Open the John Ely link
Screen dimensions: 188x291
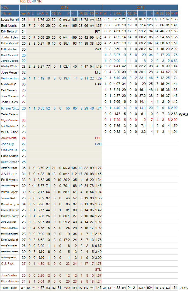pyautogui.click(x=7, y=144)
